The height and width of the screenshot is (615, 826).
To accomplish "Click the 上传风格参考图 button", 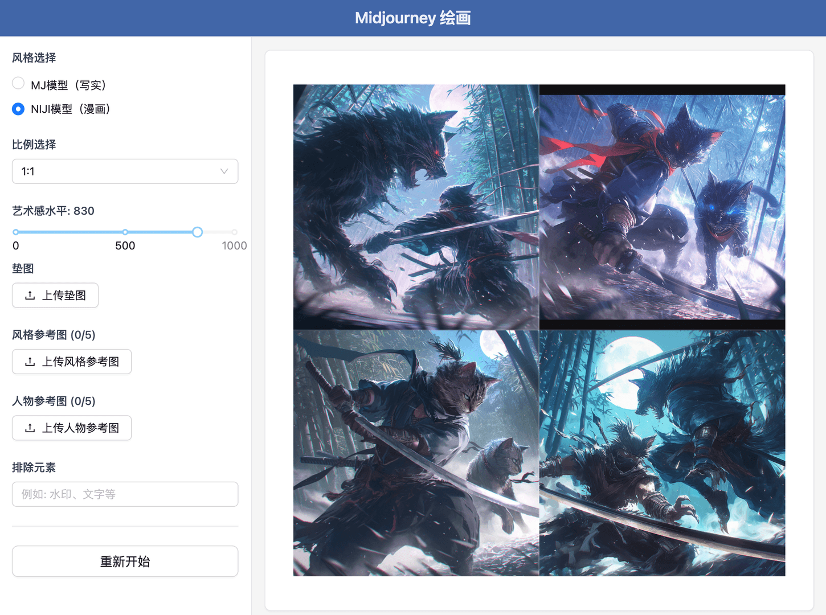I will coord(71,362).
